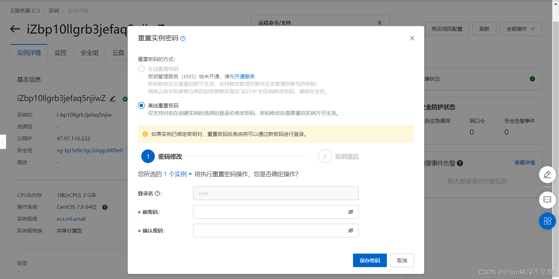Select 离线重置密码 radio option
This screenshot has width=559, height=279.
141,105
